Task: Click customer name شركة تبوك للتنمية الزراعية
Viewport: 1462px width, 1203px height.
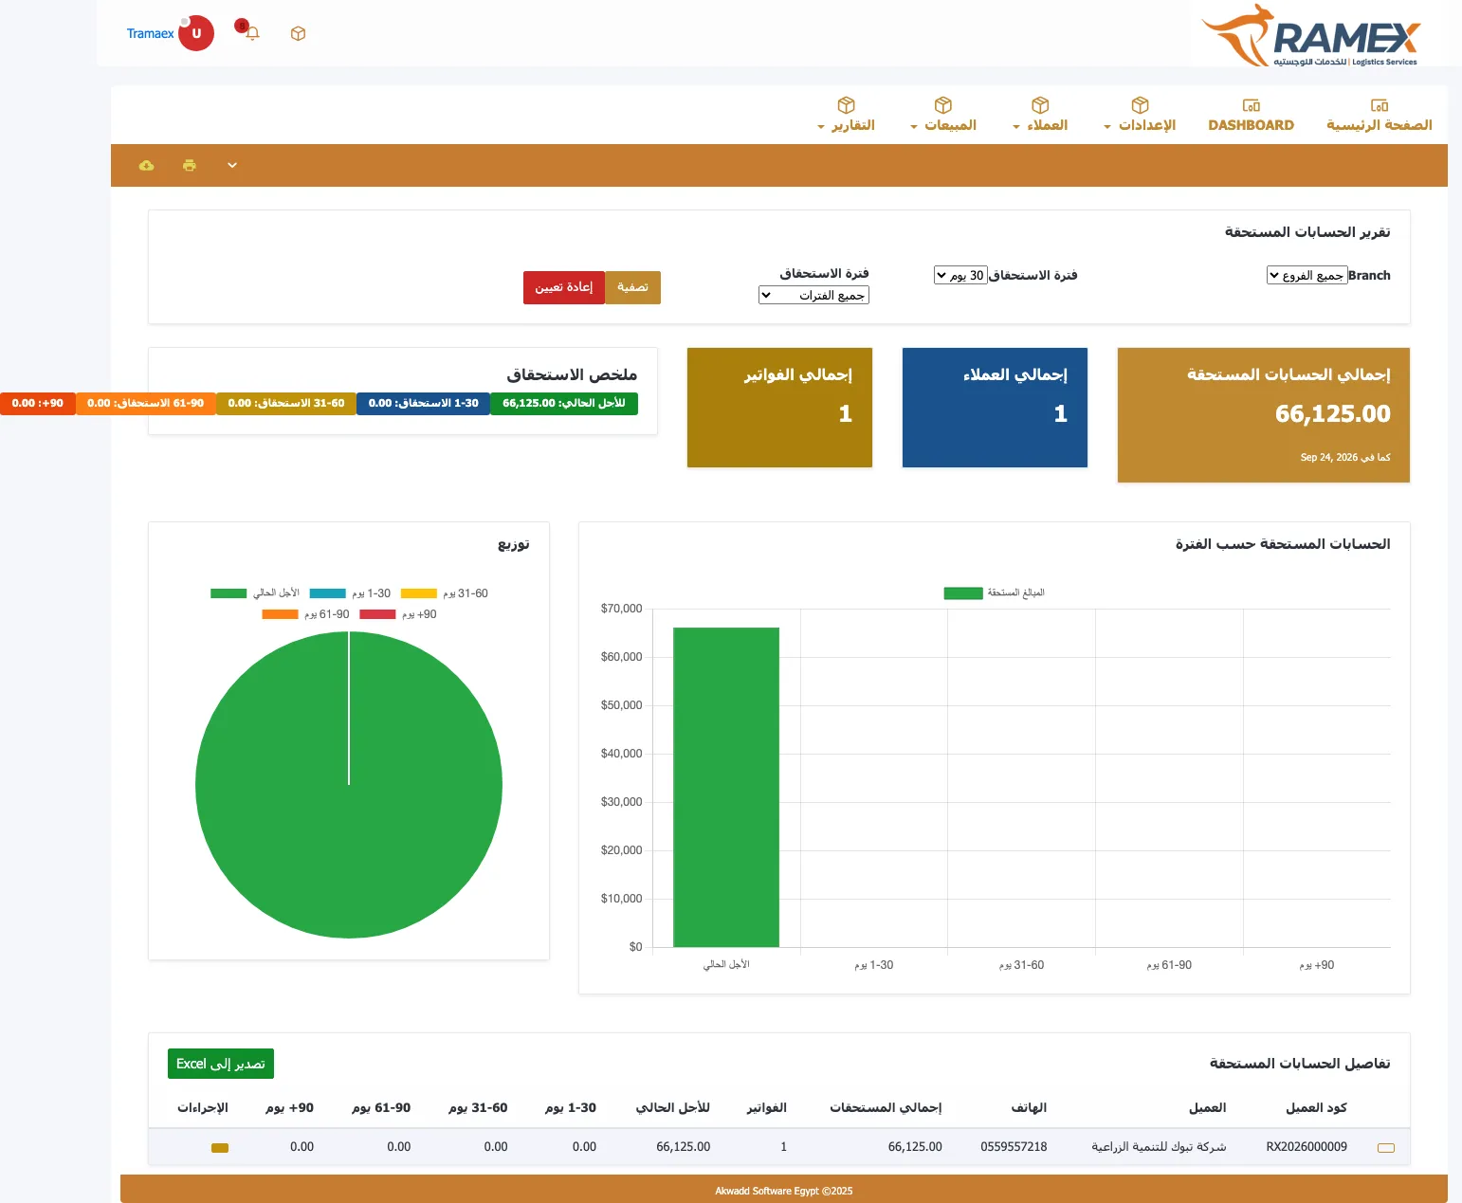Action: coord(1159,1147)
